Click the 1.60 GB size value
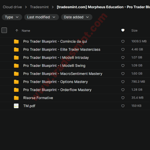Screen dimensions: 150x150 [x=137, y=73]
